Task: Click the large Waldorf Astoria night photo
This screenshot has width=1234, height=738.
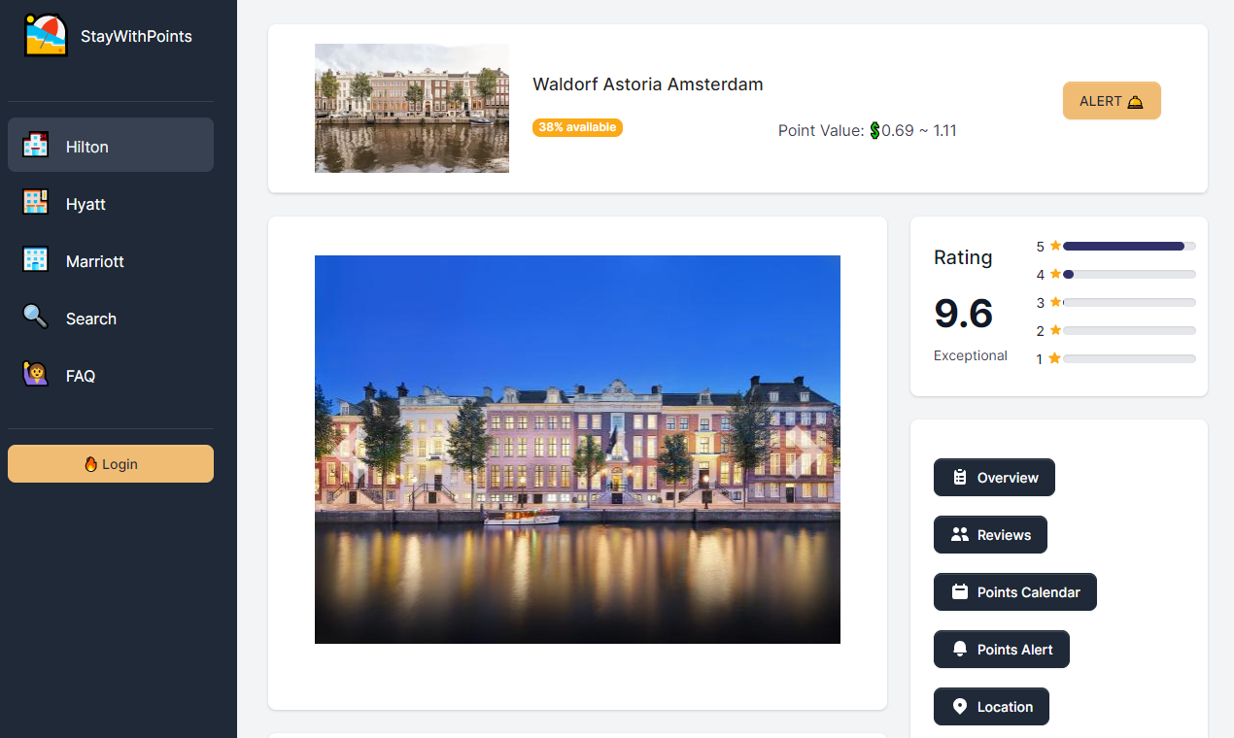Action: 577,450
